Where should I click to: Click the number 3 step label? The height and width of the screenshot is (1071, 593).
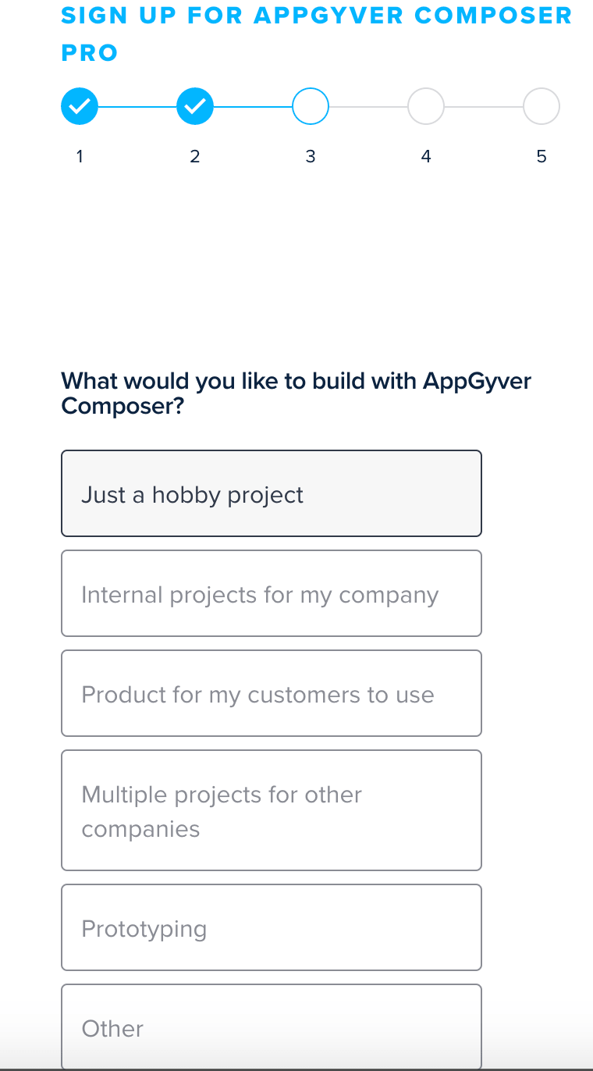tap(311, 156)
